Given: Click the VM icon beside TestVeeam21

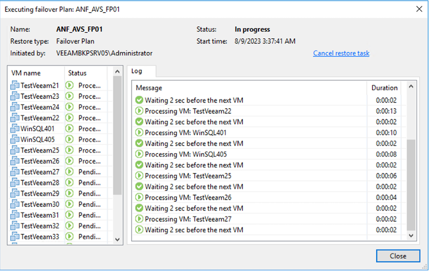Looking at the screenshot, I should coord(15,85).
